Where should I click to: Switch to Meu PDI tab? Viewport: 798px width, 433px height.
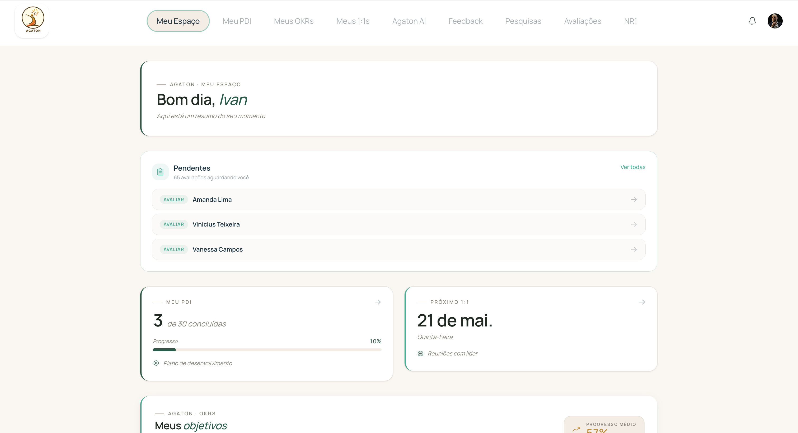click(x=237, y=21)
